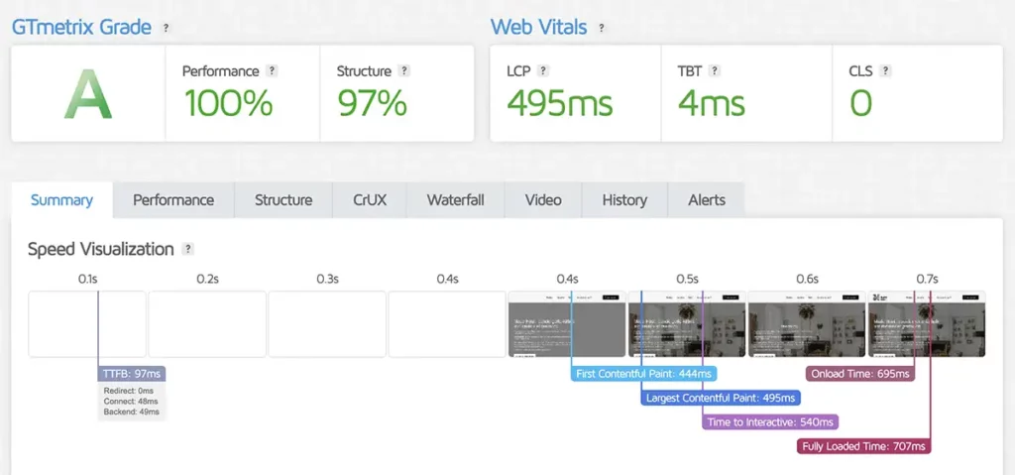
Task: Switch to the Summary tab
Action: click(x=61, y=200)
